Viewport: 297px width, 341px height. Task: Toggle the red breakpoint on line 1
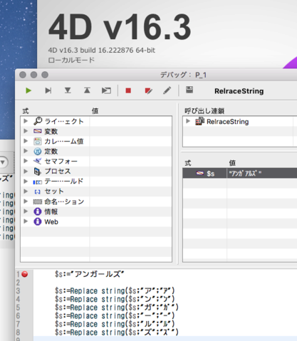pos(25,274)
